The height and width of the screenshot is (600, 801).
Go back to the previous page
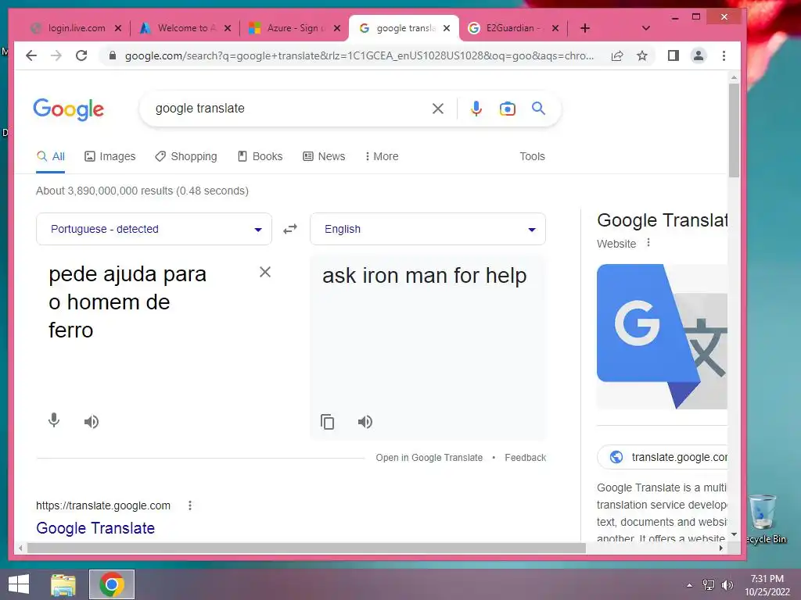click(x=31, y=55)
